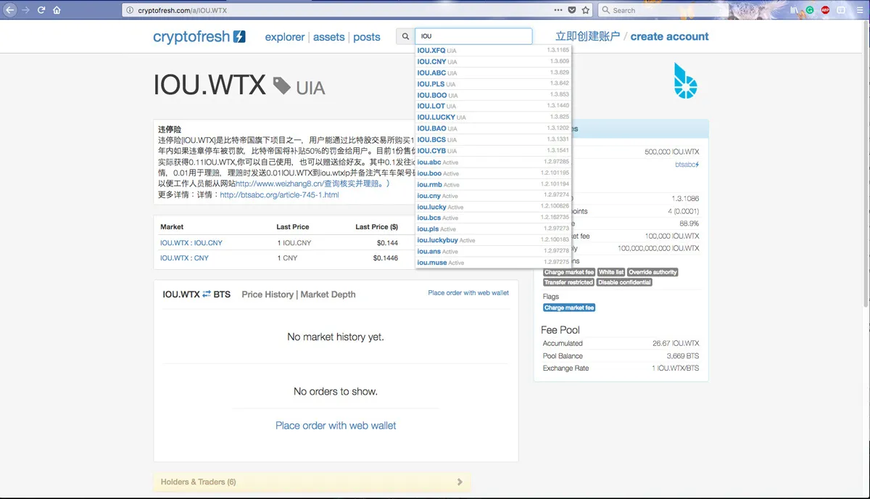870x499 pixels.
Task: Reload the page with the refresh icon
Action: pos(41,10)
